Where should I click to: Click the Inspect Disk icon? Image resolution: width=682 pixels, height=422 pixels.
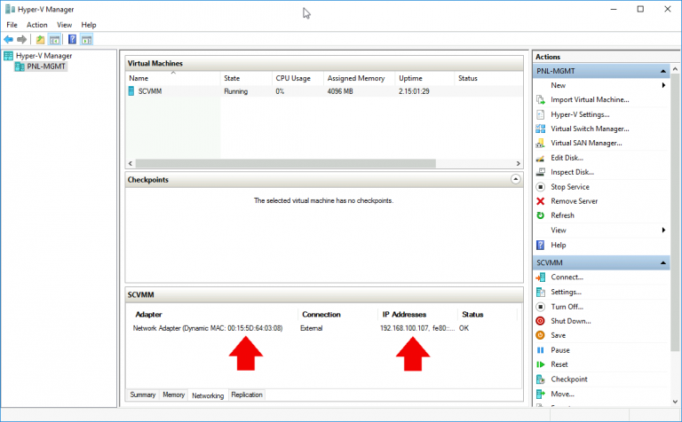[540, 172]
